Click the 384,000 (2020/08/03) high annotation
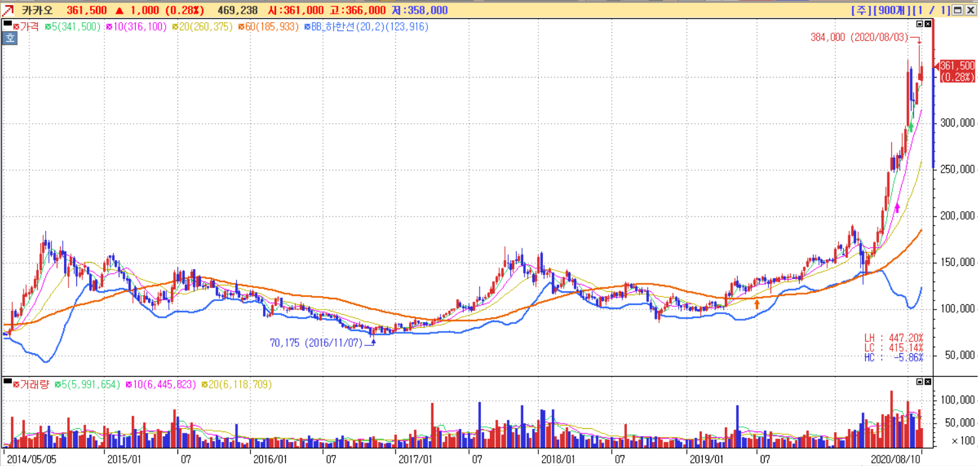This screenshot has height=466, width=978. coord(859,38)
